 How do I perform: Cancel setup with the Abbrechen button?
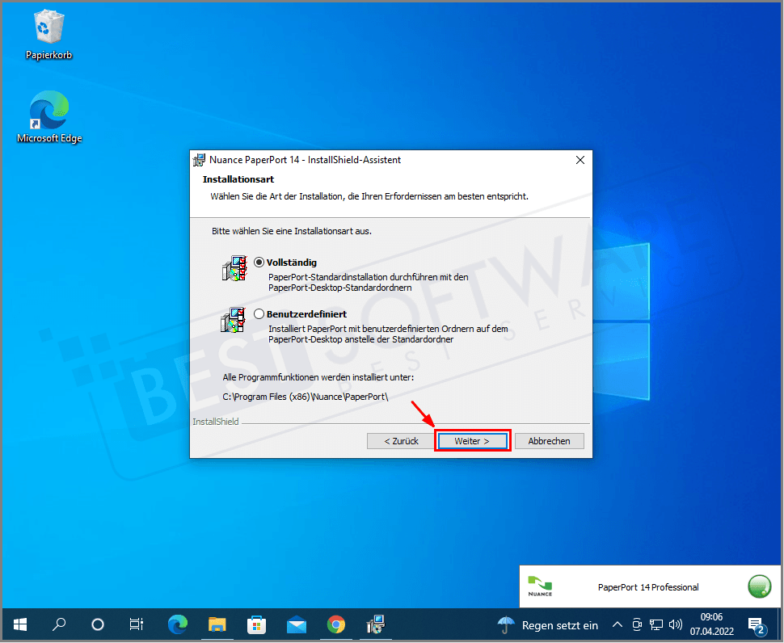point(549,441)
